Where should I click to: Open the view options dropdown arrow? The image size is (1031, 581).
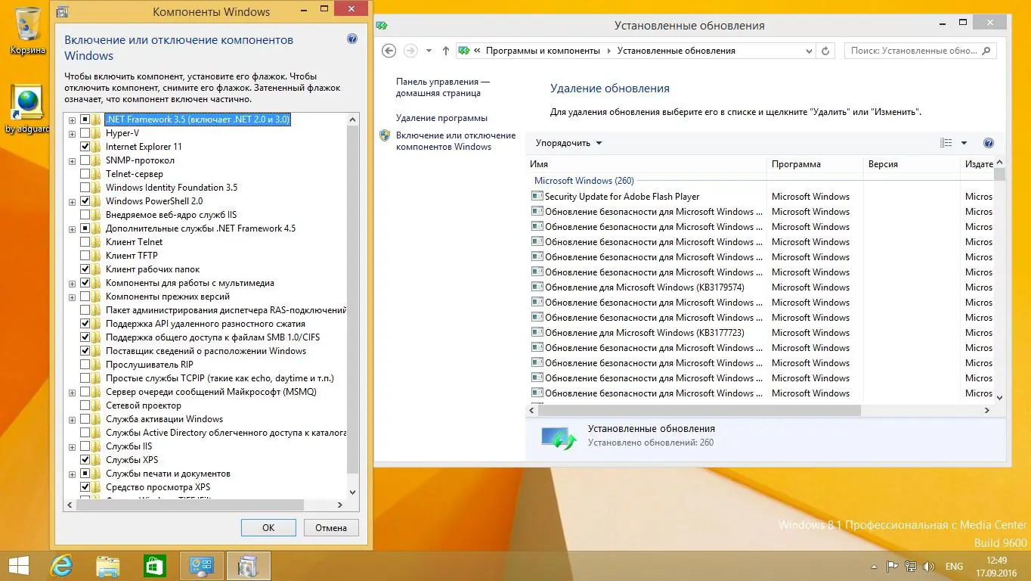963,142
